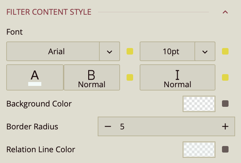Select the 10pt font size field

(x=168, y=51)
